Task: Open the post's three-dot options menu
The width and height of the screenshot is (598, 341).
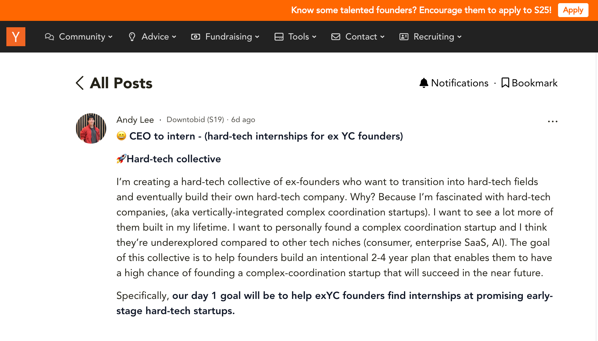Action: pyautogui.click(x=553, y=121)
